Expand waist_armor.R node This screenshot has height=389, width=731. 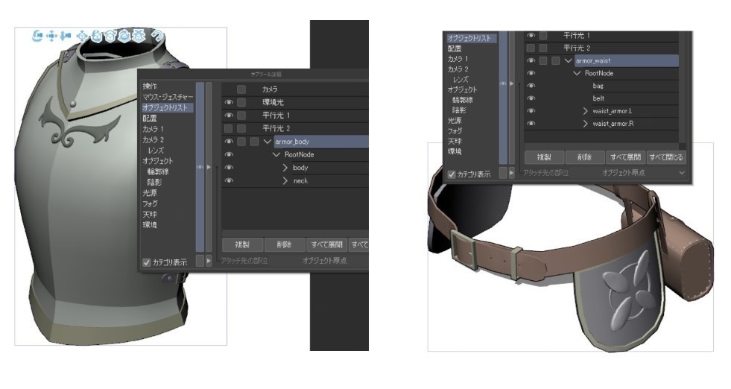(586, 124)
